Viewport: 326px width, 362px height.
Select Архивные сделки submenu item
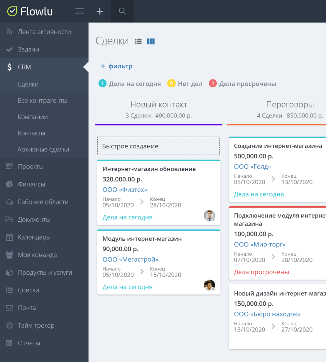(43, 149)
